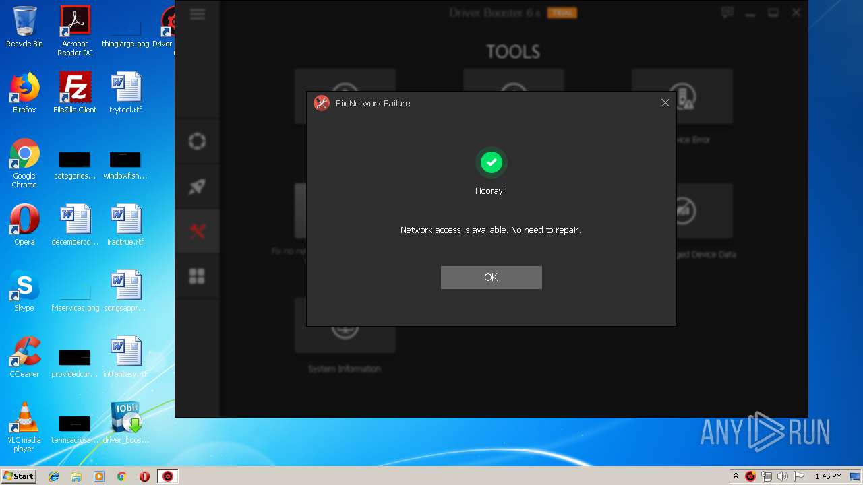This screenshot has height=485, width=863.
Task: Open the feedback icon in Driver Booster title bar
Action: click(x=727, y=12)
